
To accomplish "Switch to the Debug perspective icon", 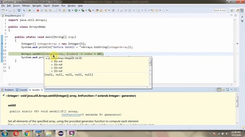I will pos(242,10).
